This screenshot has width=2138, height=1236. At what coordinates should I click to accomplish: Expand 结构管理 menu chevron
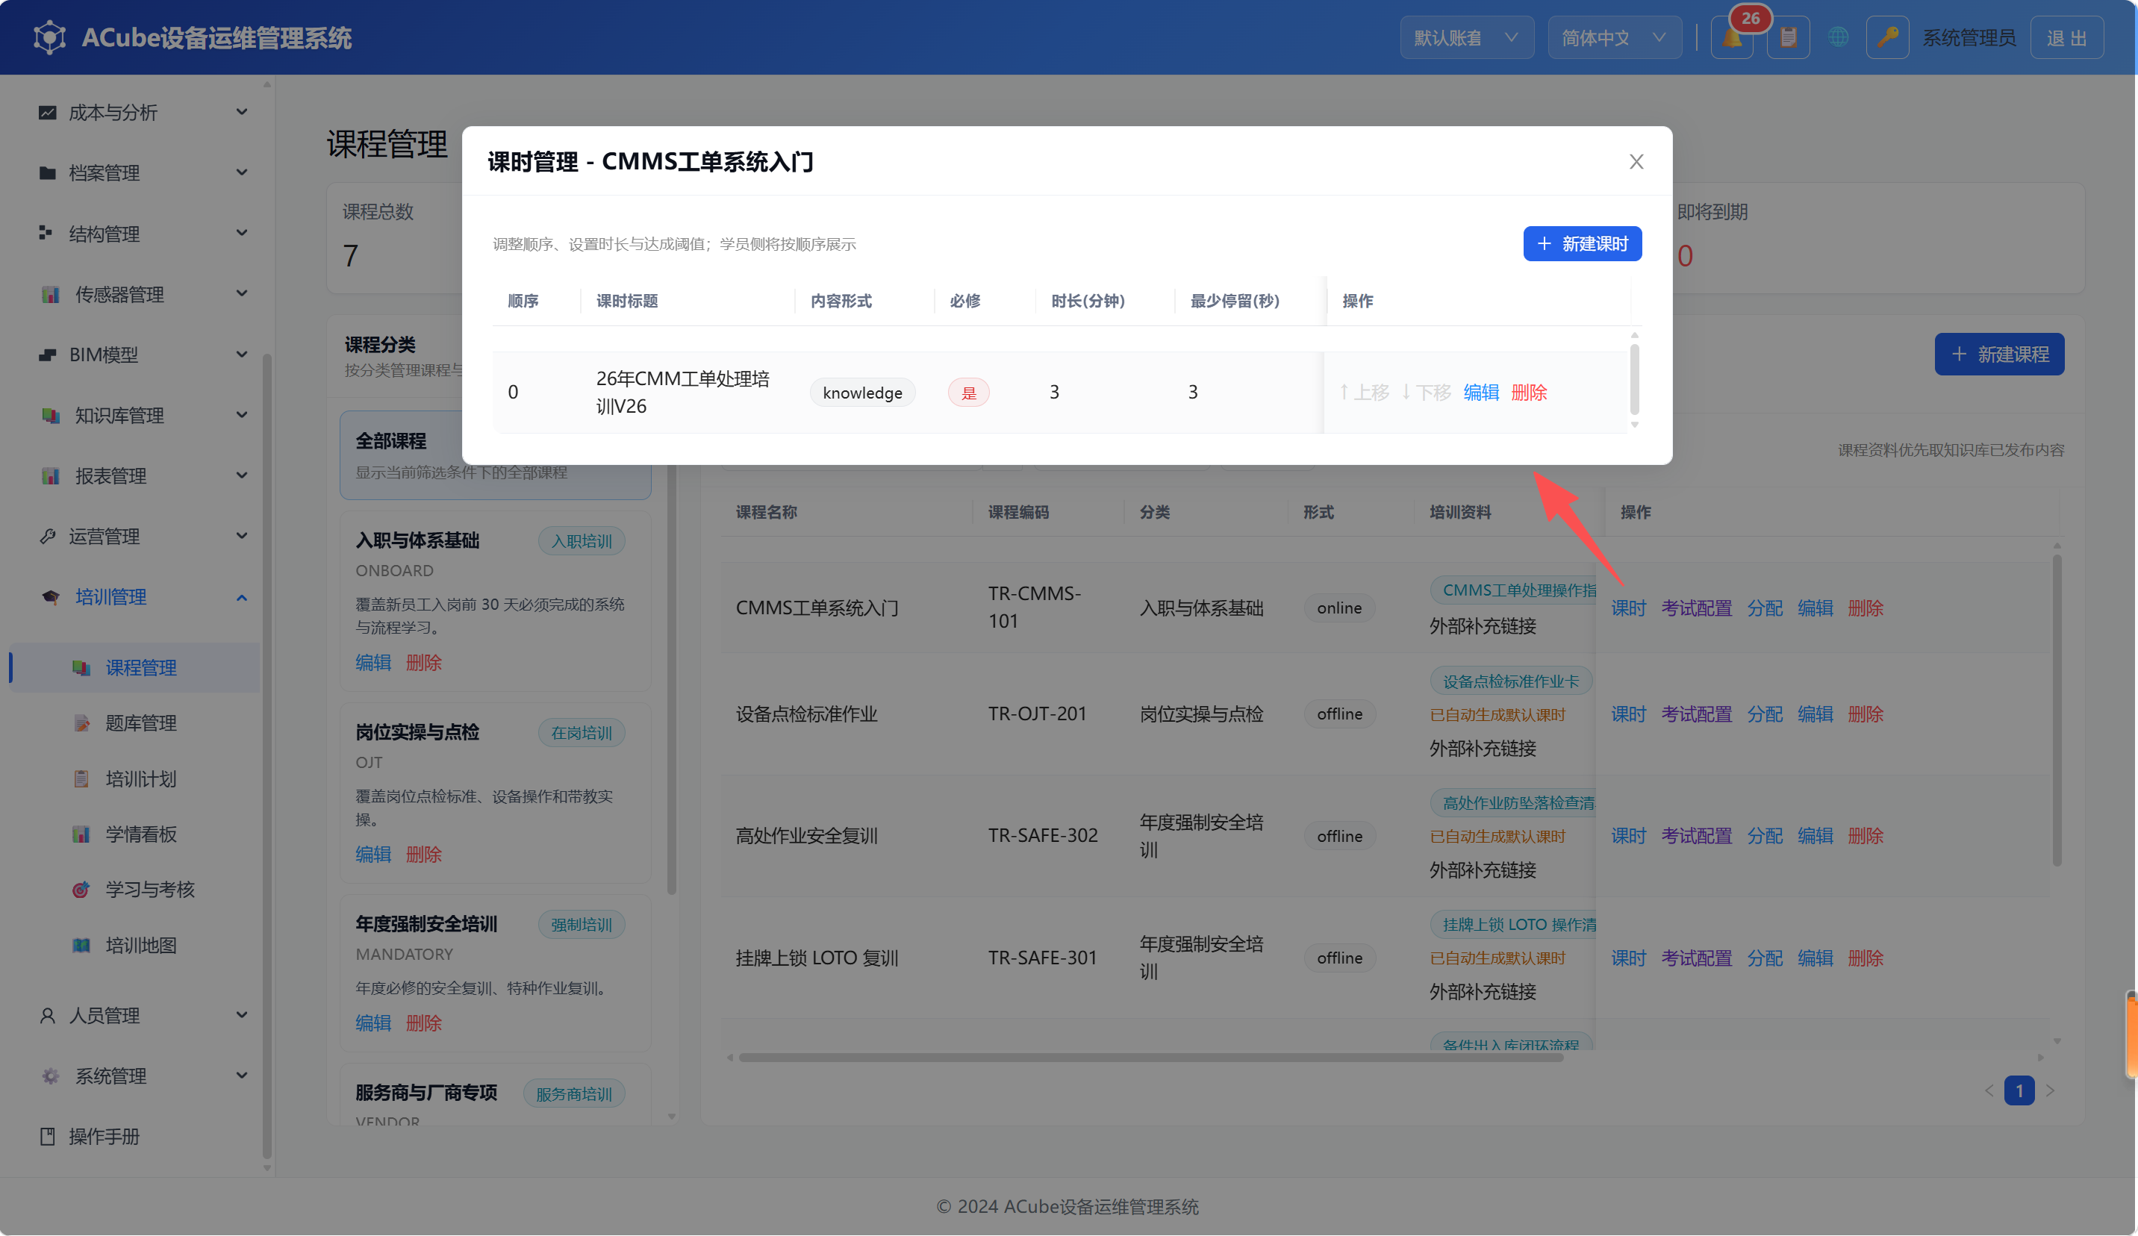pos(242,232)
